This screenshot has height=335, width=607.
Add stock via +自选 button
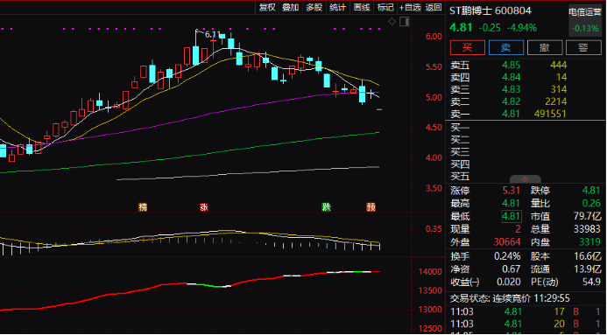(x=410, y=7)
